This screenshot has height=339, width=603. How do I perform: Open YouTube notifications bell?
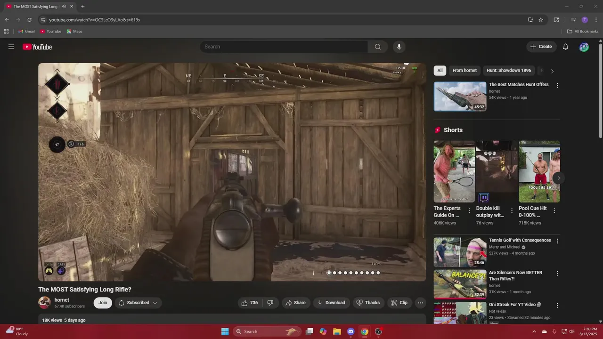pos(566,47)
